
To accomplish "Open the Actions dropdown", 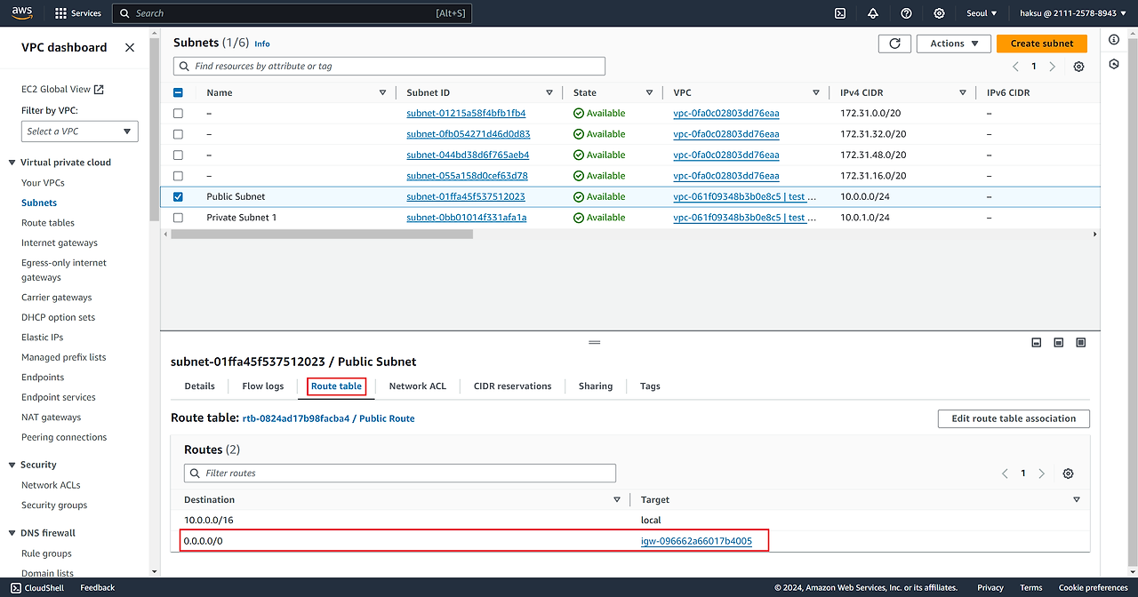I will [954, 44].
